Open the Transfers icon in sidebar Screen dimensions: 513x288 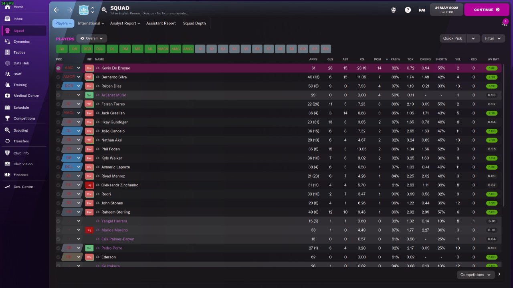point(8,141)
